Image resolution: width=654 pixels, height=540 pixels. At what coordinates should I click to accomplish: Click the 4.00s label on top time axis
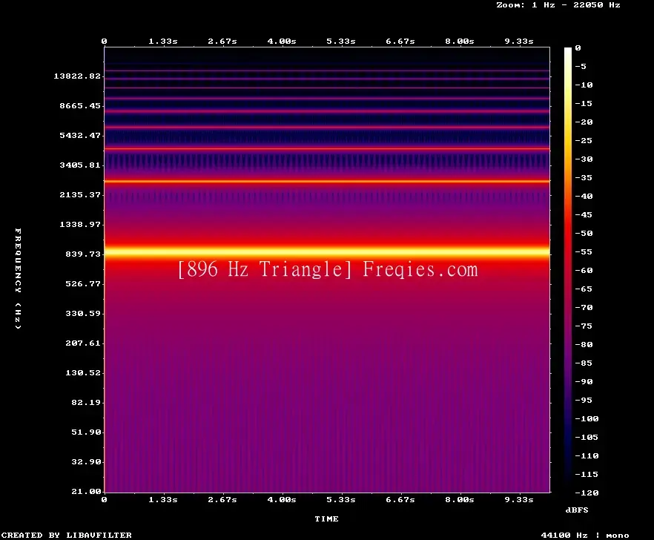(x=282, y=42)
